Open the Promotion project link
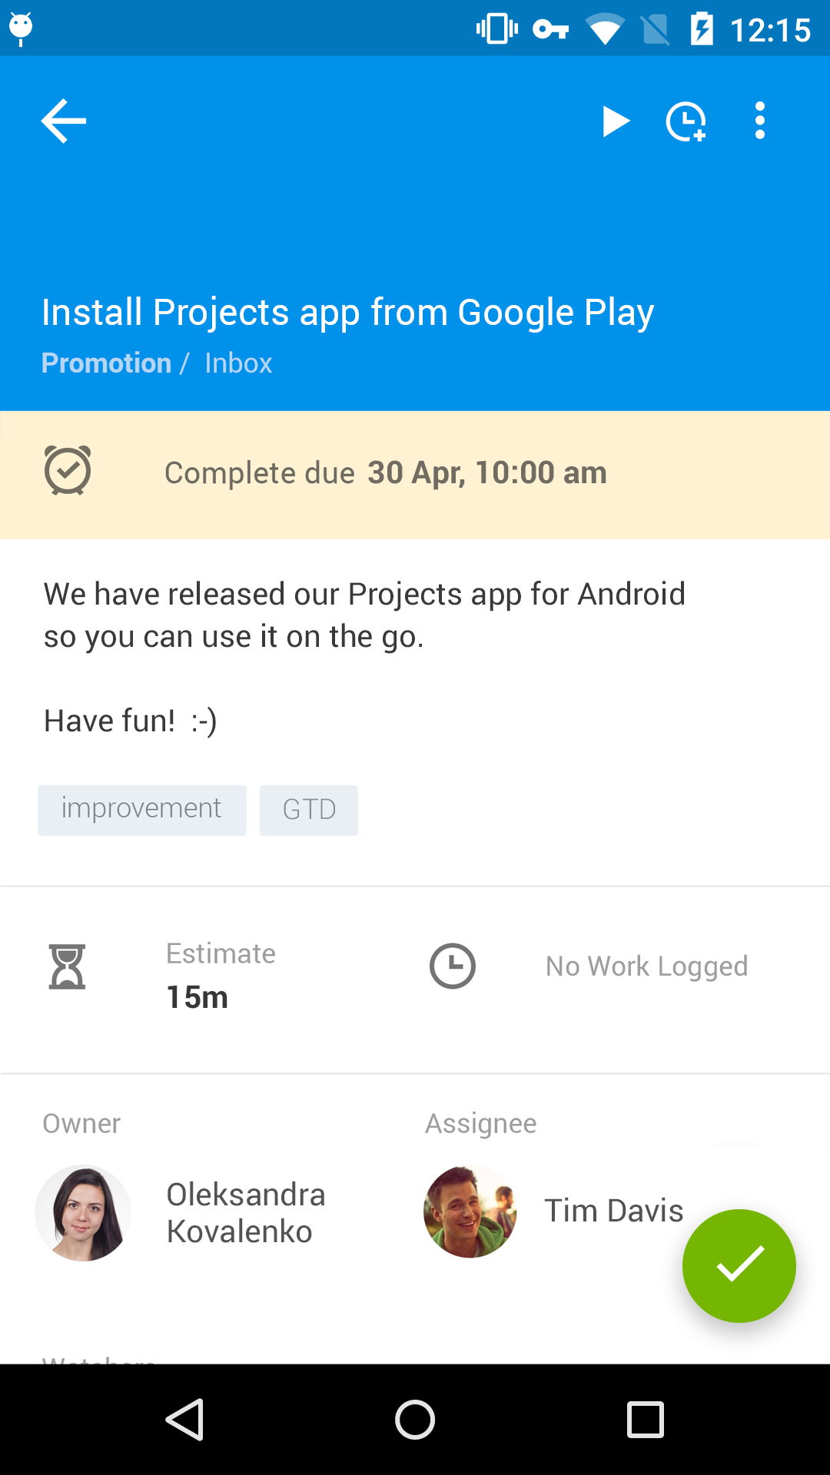 tap(106, 363)
